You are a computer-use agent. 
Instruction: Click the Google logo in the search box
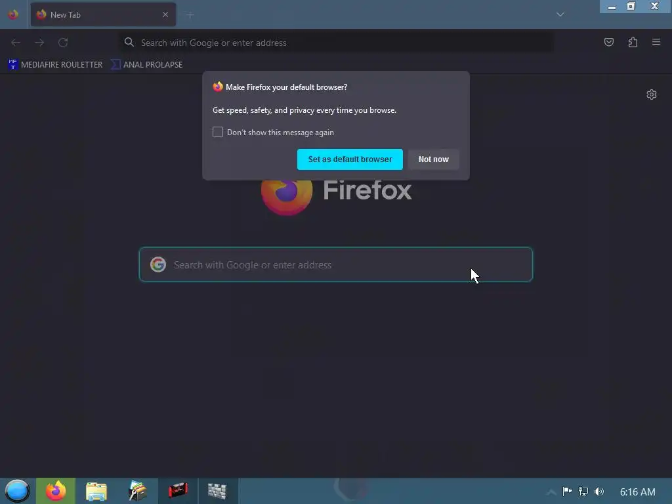pyautogui.click(x=158, y=264)
